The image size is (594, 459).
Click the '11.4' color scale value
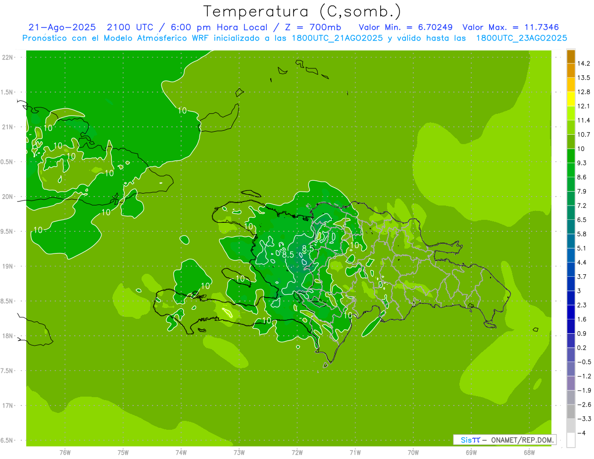pyautogui.click(x=584, y=120)
